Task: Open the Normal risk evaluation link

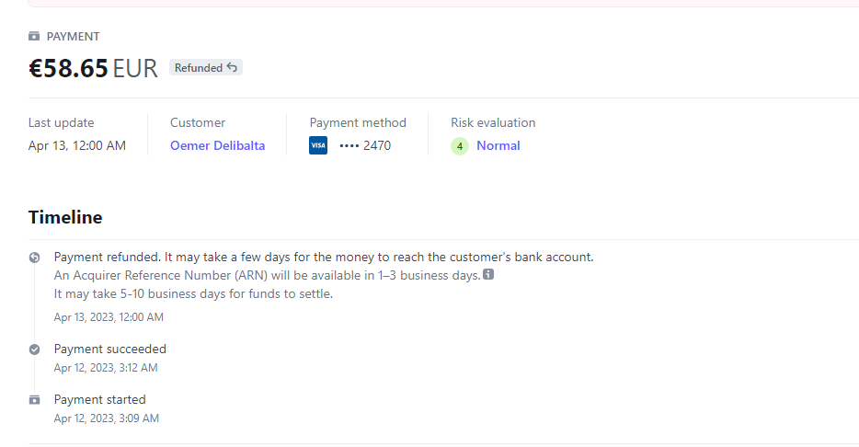Action: 498,145
